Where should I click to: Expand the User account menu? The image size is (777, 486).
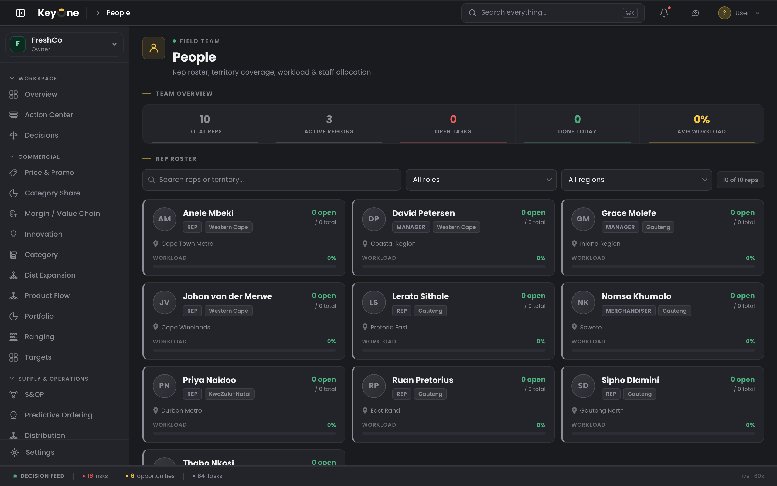pos(740,13)
